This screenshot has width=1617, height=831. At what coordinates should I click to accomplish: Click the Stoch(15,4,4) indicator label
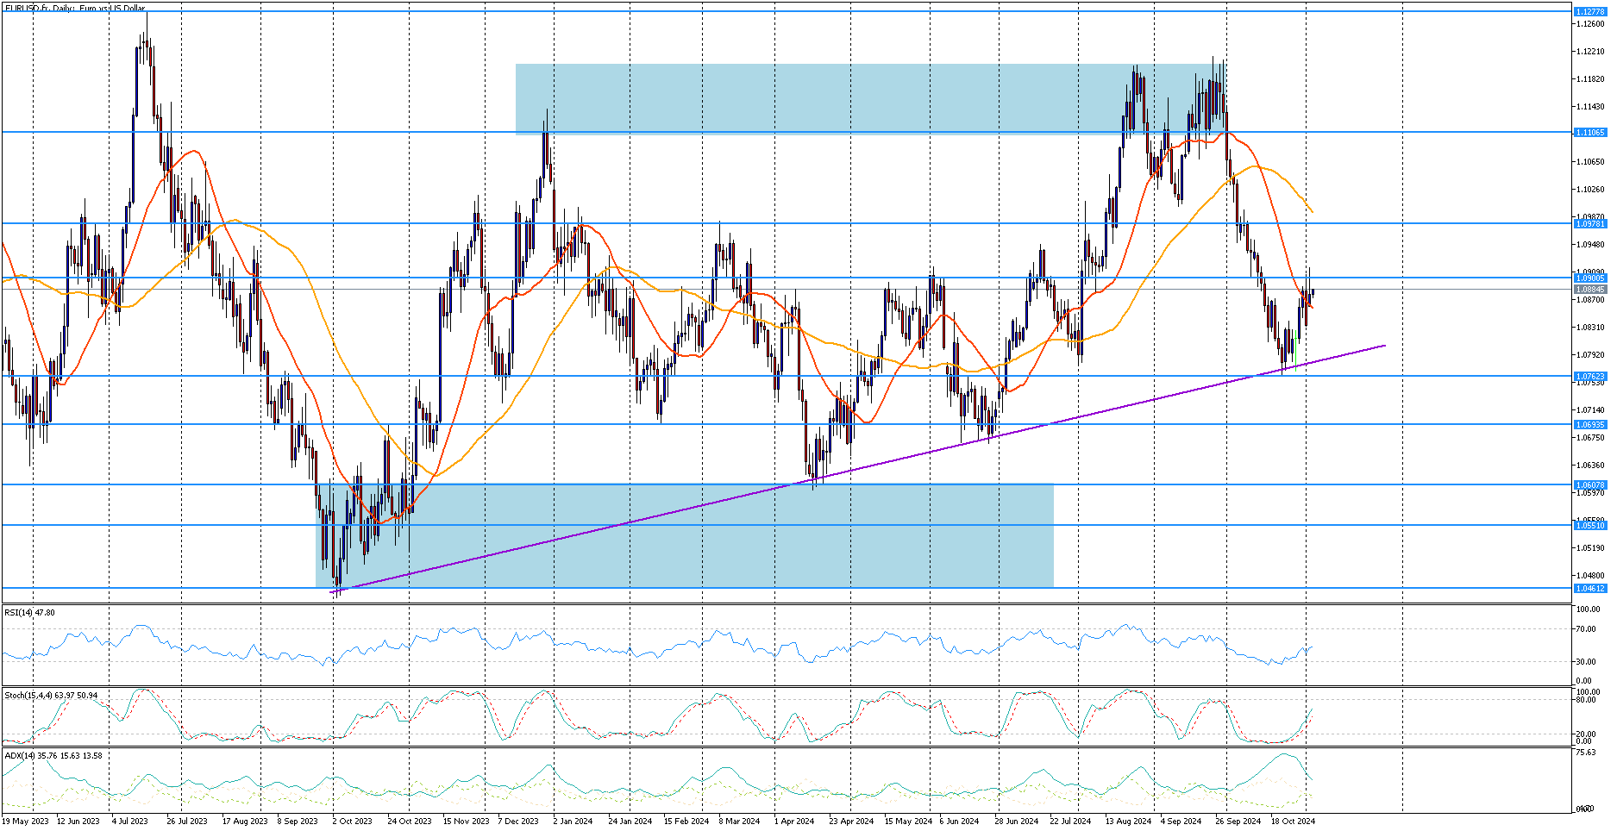pyautogui.click(x=51, y=695)
